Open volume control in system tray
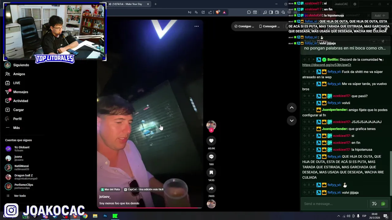Screen dimensions: 392x220 [x=349, y=216]
